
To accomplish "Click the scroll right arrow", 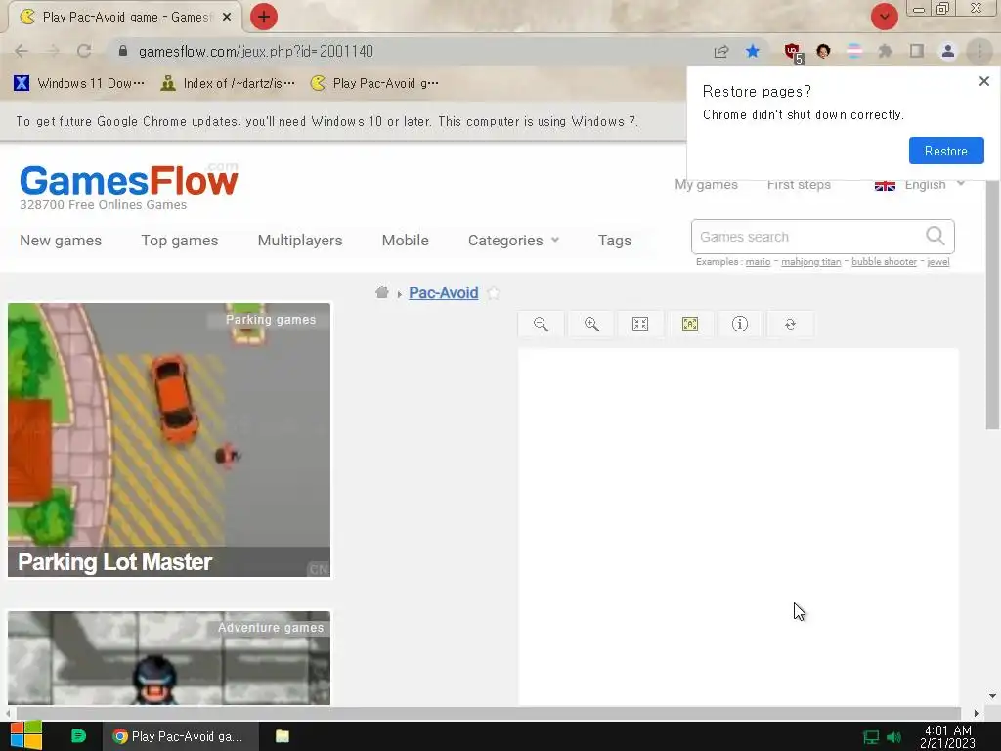I will (977, 713).
